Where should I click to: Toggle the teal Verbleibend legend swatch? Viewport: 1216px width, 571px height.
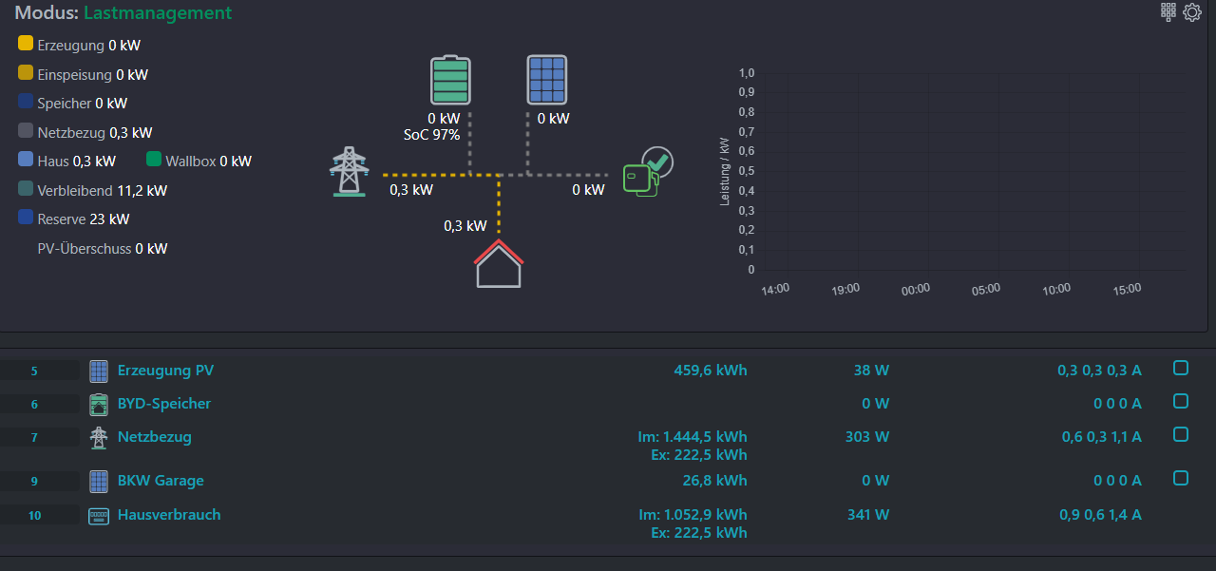pyautogui.click(x=26, y=189)
